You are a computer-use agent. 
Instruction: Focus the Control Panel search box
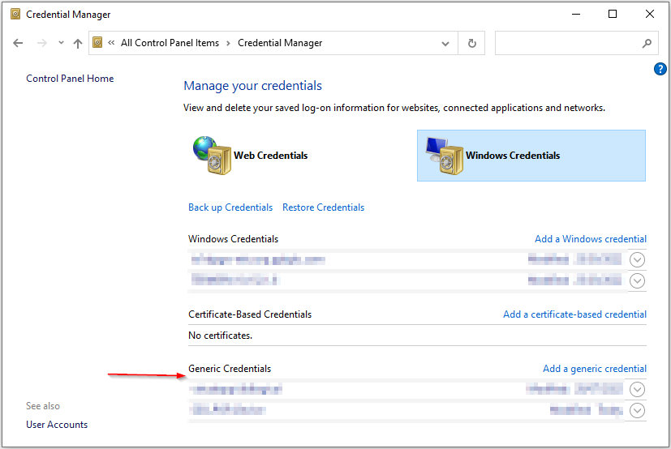click(576, 43)
